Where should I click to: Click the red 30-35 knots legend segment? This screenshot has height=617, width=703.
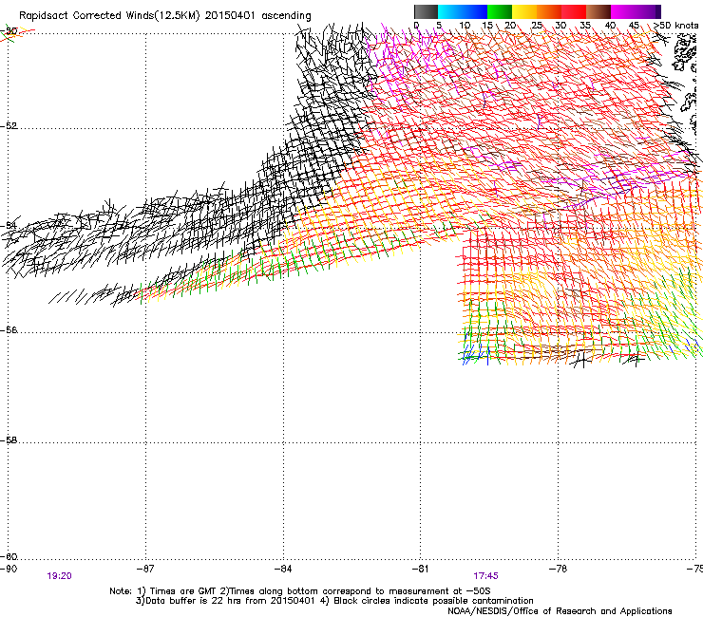tap(574, 11)
